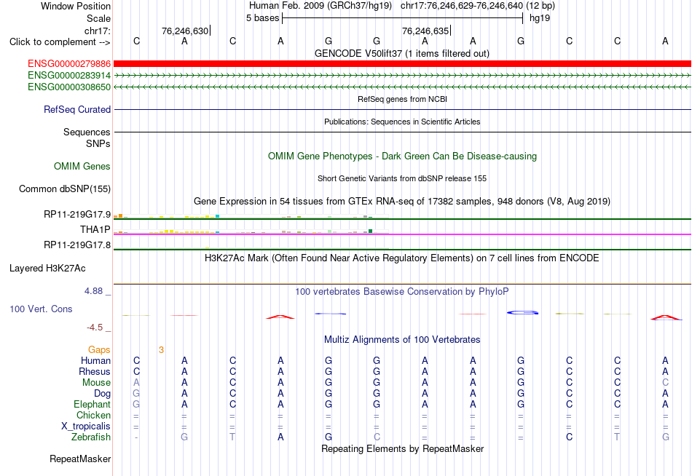692x476 pixels.
Task: Click the -4.5 PhyloP lower scale value
Action: click(x=95, y=328)
